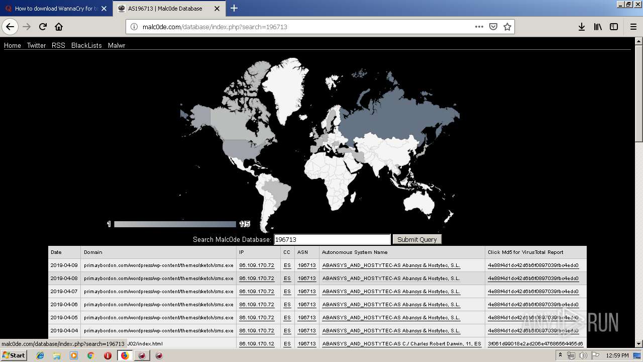Open the Windows Start menu
This screenshot has height=362, width=643.
tap(14, 355)
